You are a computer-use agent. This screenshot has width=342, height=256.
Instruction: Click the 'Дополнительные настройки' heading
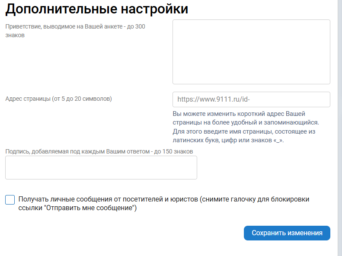(x=96, y=9)
